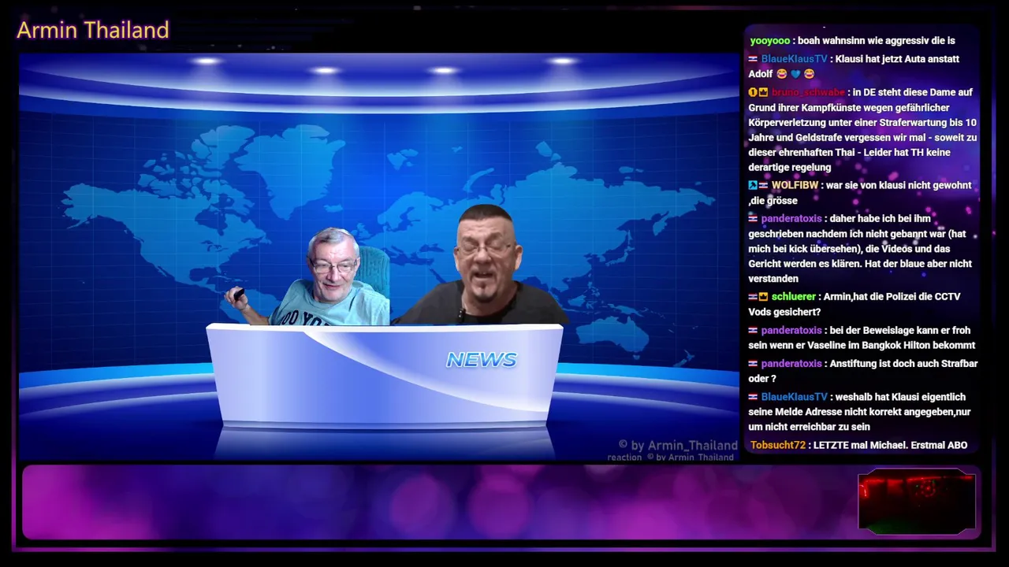Screen dimensions: 1009x567
Task: Click the text "LETZTE mal Michael. Erstmal ABO"
Action: click(891, 446)
